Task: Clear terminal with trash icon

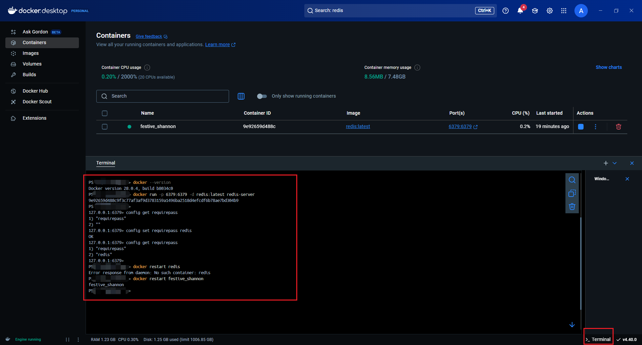Action: 572,207
